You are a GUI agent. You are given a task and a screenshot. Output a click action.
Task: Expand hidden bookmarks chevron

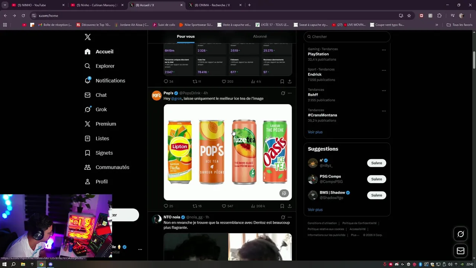click(x=437, y=25)
